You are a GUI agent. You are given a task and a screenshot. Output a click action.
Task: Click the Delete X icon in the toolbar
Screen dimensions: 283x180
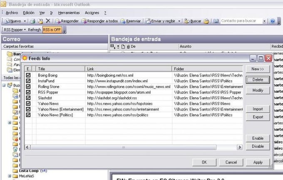(x=48, y=21)
